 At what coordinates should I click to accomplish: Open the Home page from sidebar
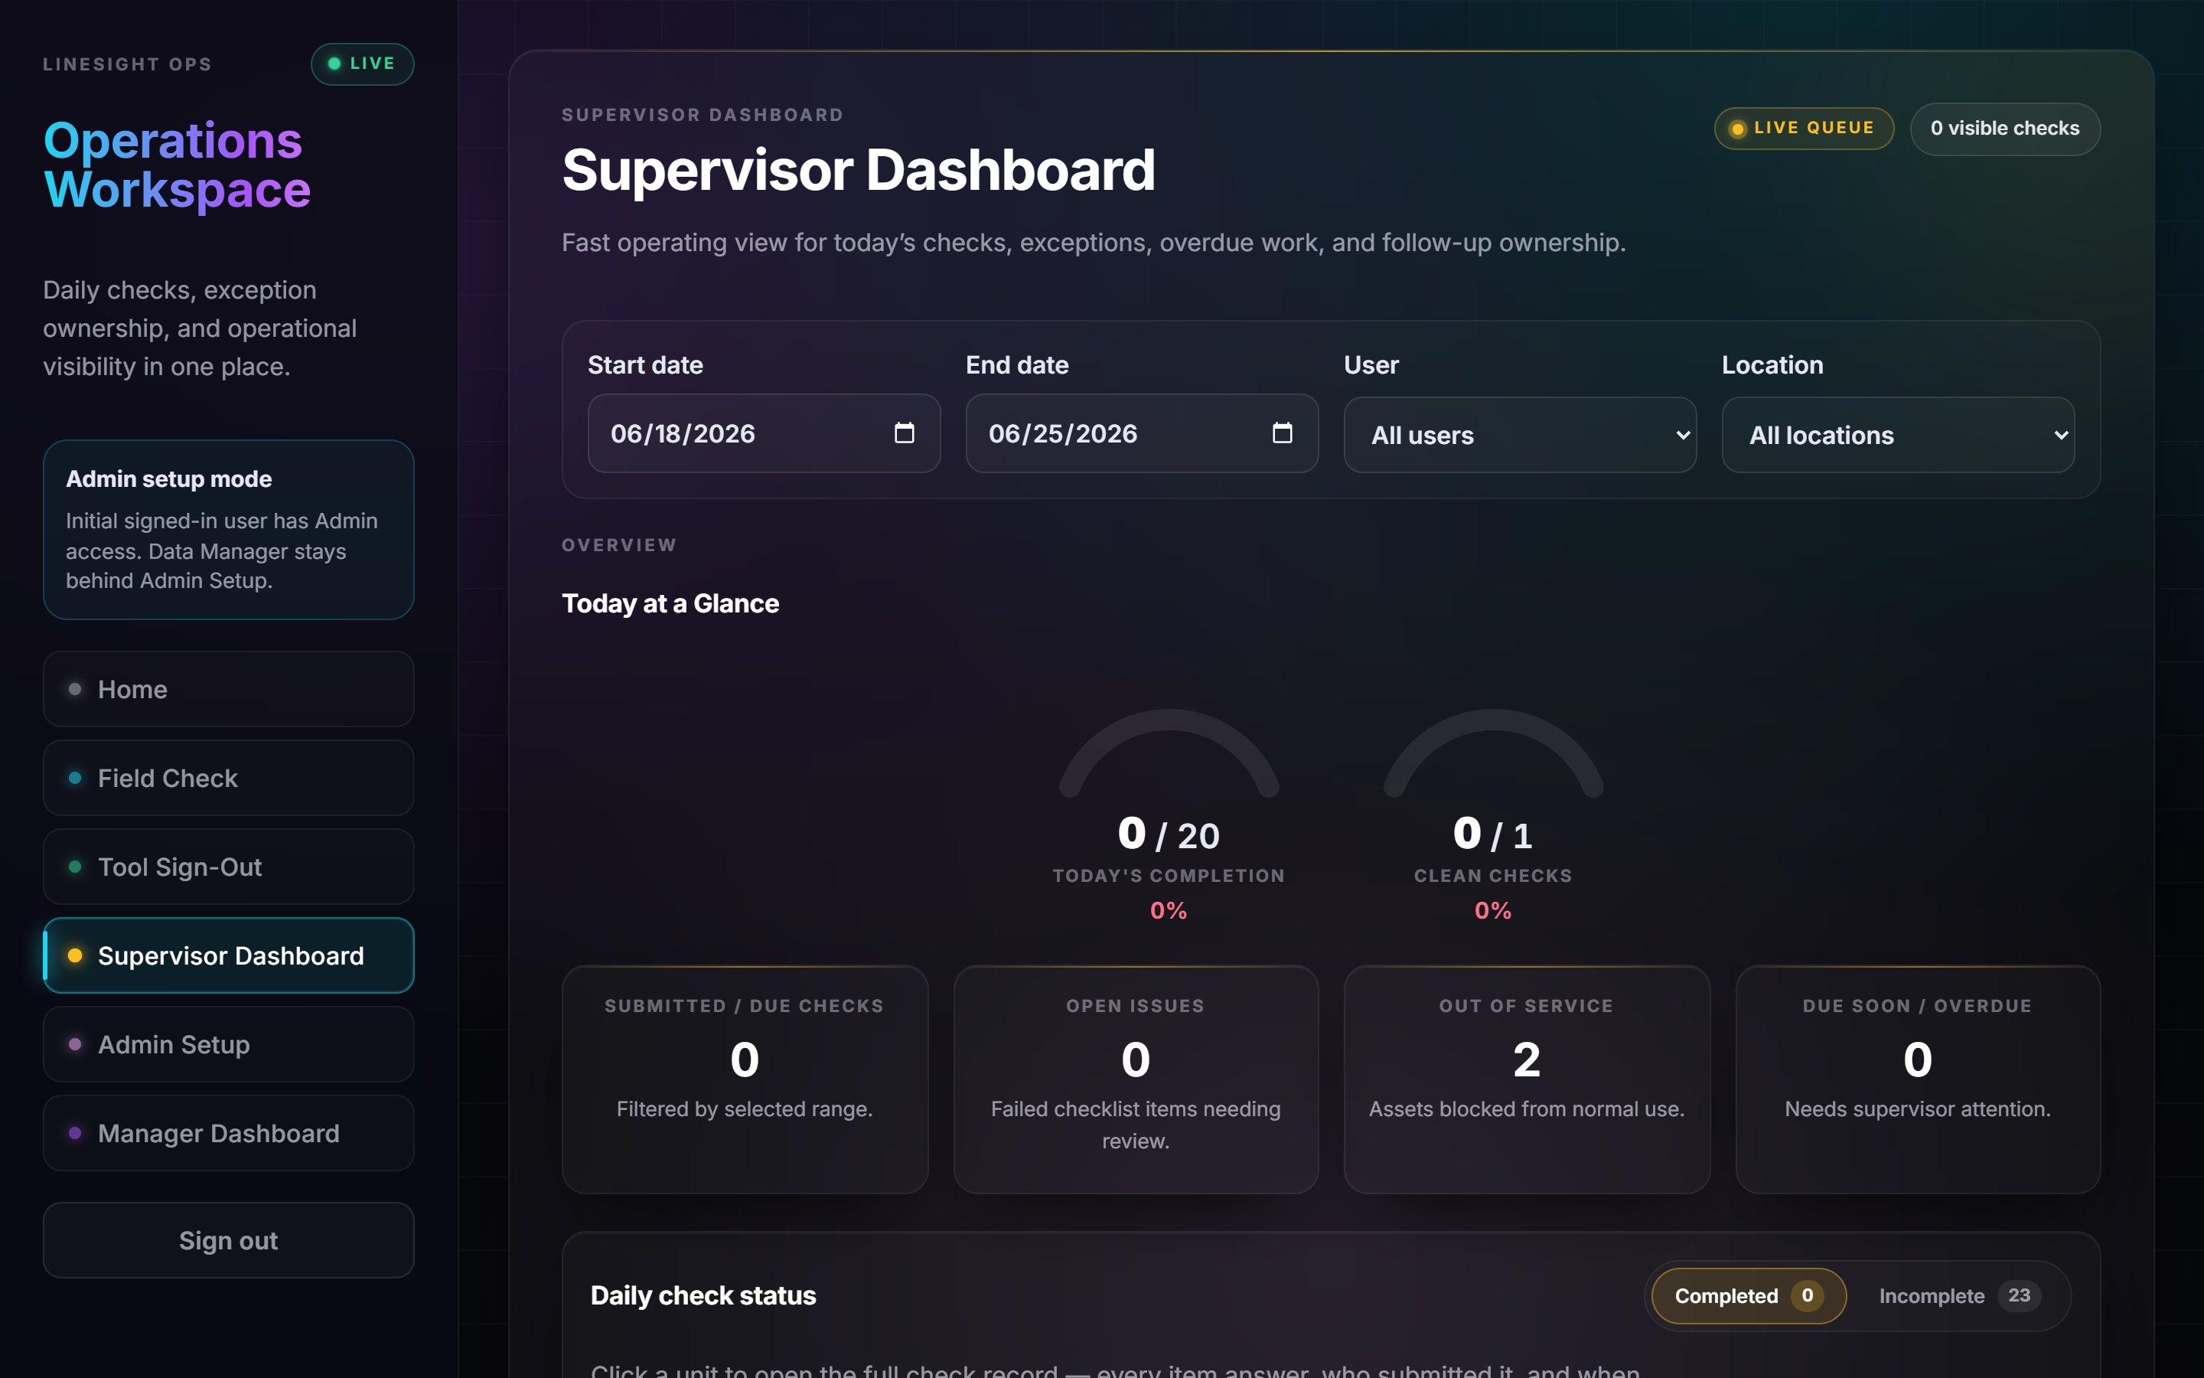coord(229,689)
